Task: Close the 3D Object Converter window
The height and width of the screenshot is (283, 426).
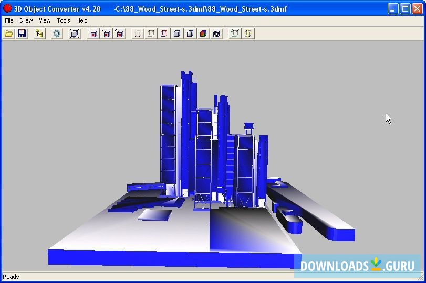Action: 417,9
